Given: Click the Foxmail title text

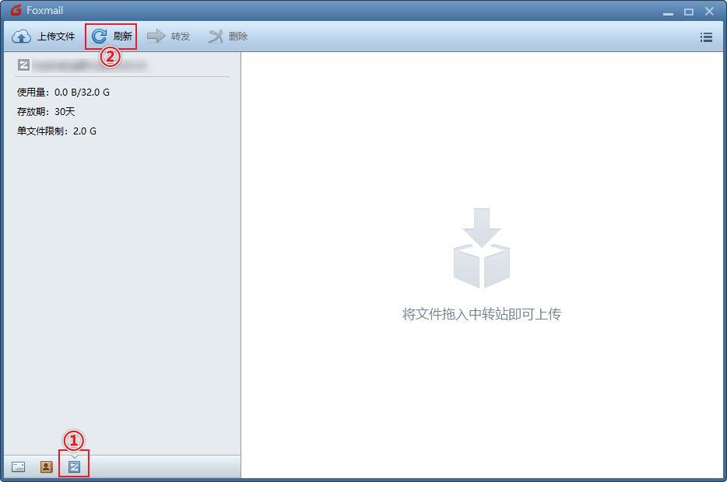Looking at the screenshot, I should click(44, 11).
